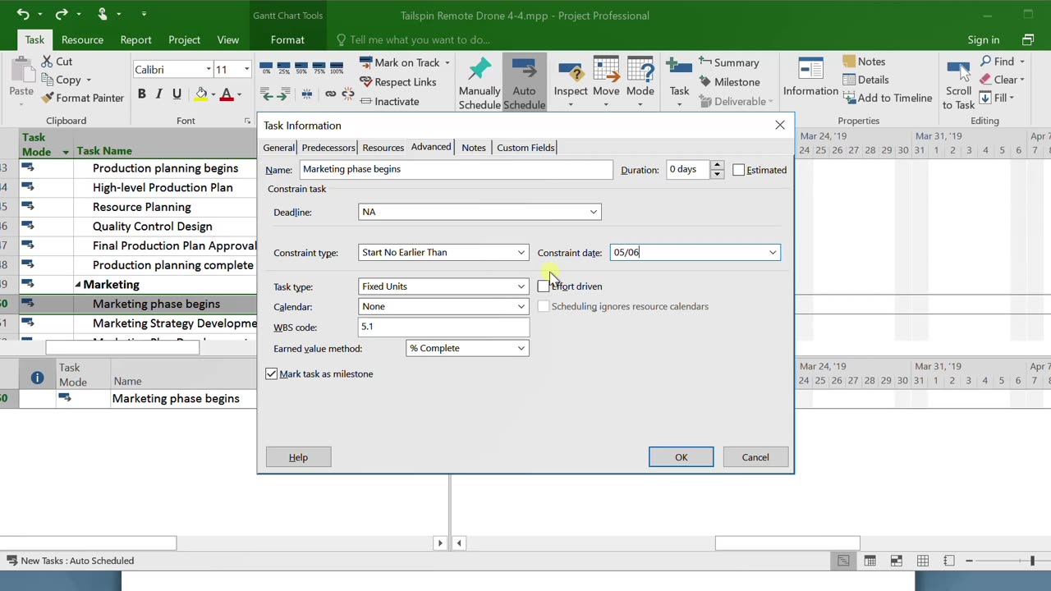Click the Tell me what you want search box
The height and width of the screenshot is (591, 1051).
pos(414,39)
